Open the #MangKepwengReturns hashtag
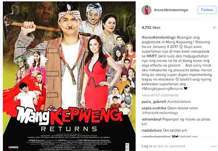218x151 pixels. (162, 88)
